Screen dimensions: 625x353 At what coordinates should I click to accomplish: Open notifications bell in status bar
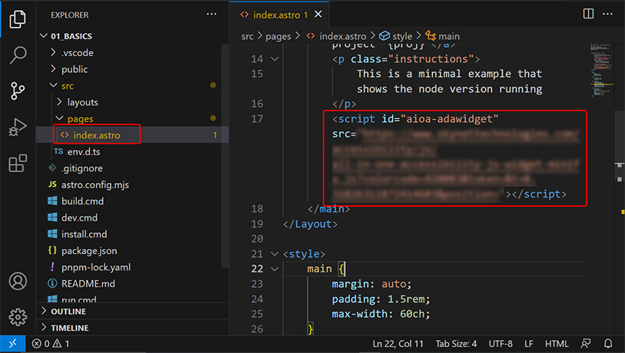pyautogui.click(x=608, y=344)
